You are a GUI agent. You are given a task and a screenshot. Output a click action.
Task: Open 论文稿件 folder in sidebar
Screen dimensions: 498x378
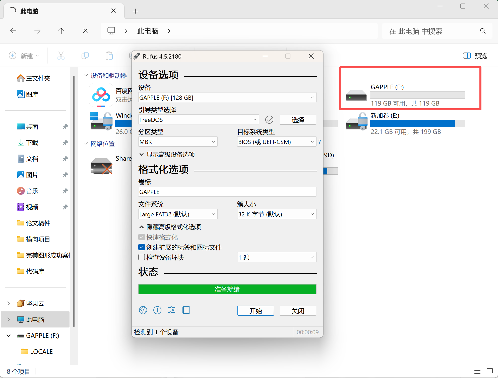pos(34,223)
